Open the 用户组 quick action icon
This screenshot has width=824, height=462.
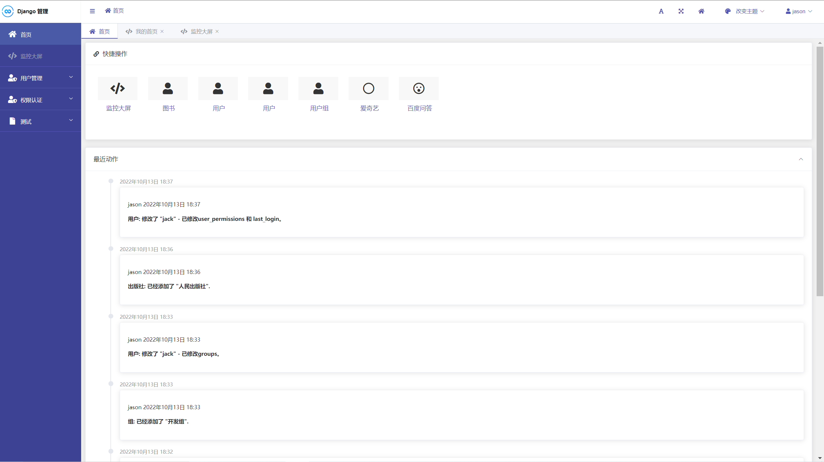(318, 89)
